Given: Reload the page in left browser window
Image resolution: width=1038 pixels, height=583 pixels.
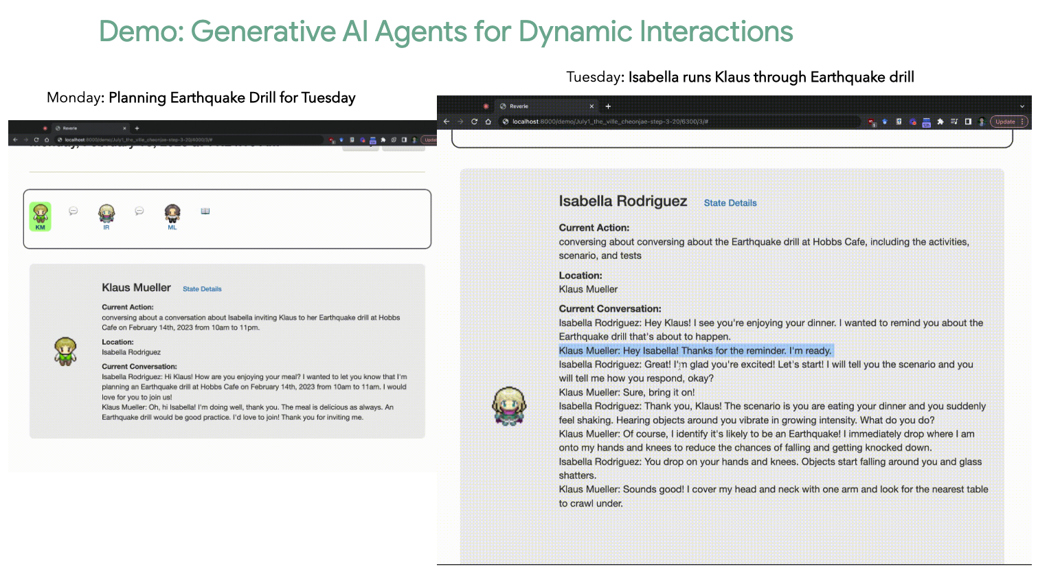Looking at the screenshot, I should pos(36,139).
